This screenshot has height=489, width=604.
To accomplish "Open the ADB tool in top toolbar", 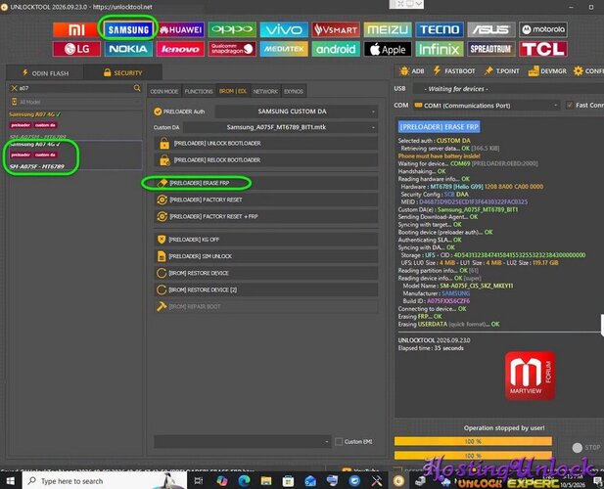I will click(412, 71).
